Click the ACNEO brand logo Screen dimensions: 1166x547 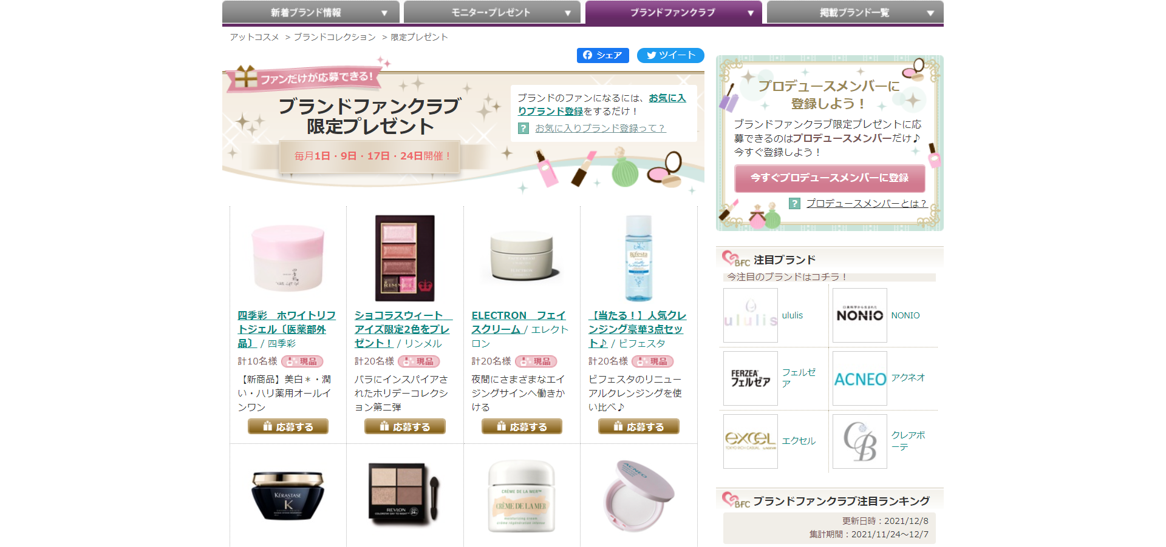click(x=860, y=378)
